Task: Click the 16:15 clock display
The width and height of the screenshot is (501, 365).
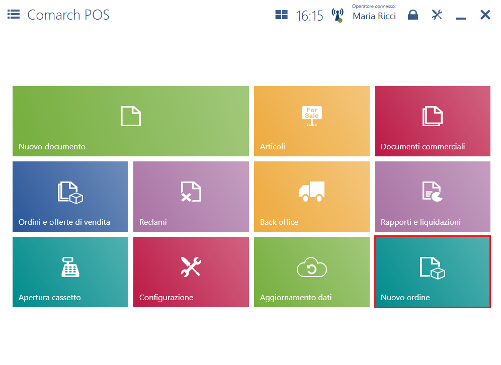Action: tap(309, 16)
